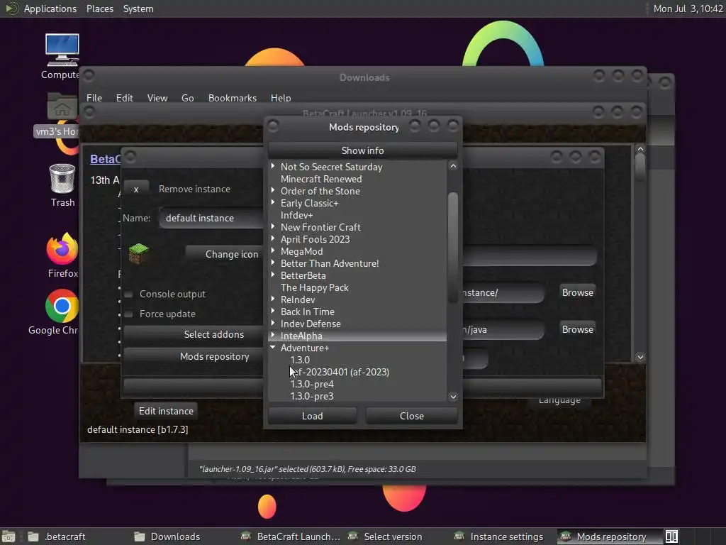Click the Select addons button
The width and height of the screenshot is (726, 545).
pos(194,334)
